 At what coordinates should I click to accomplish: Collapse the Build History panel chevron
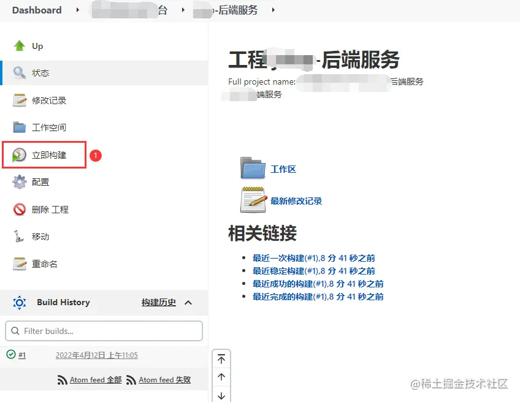pyautogui.click(x=188, y=303)
